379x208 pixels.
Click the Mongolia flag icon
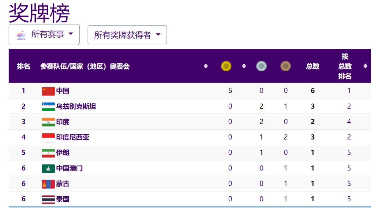pyautogui.click(x=48, y=184)
